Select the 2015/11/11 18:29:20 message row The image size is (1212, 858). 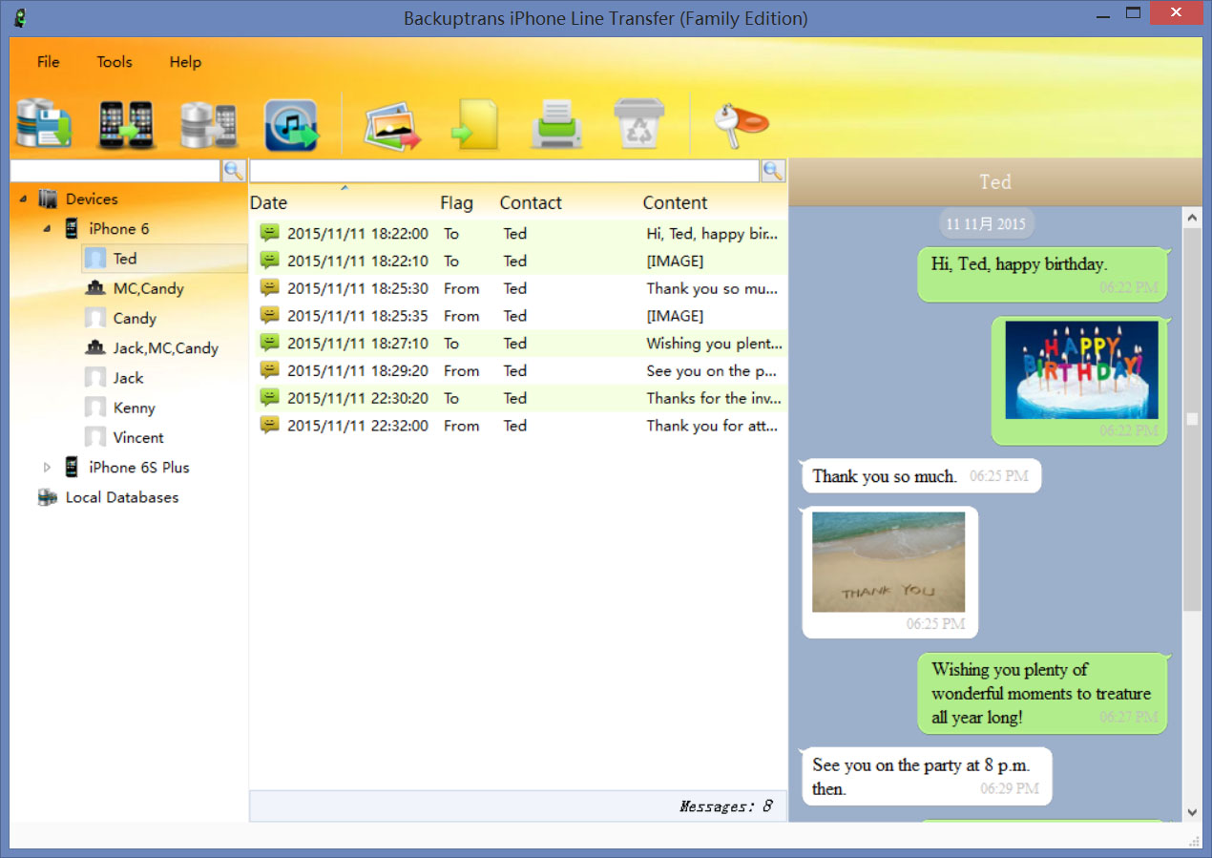518,371
